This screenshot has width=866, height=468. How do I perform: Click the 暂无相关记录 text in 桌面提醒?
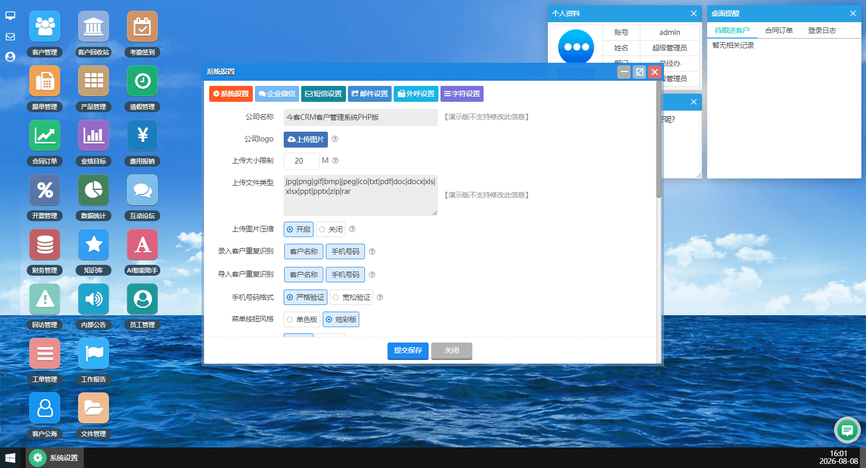(x=733, y=45)
